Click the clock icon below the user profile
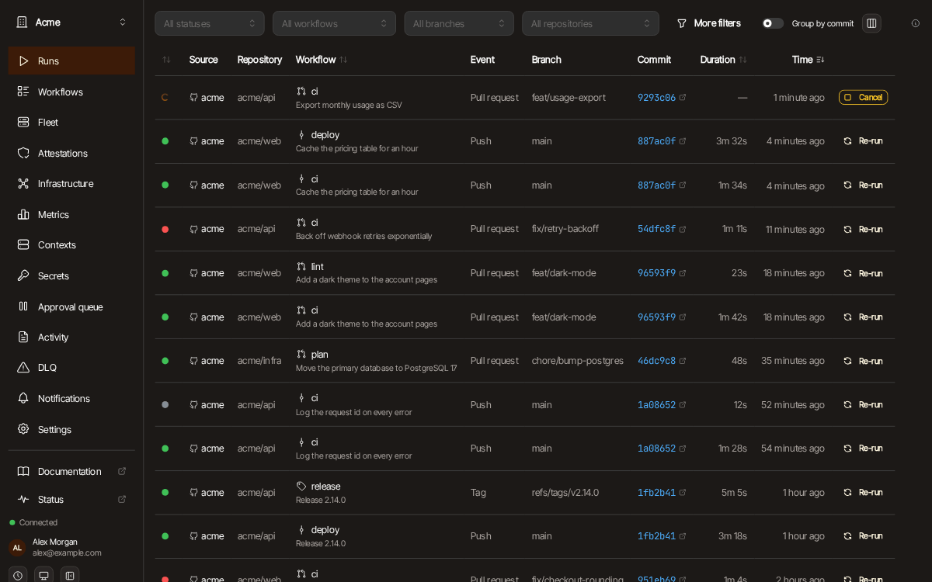This screenshot has width=932, height=582. click(x=18, y=575)
